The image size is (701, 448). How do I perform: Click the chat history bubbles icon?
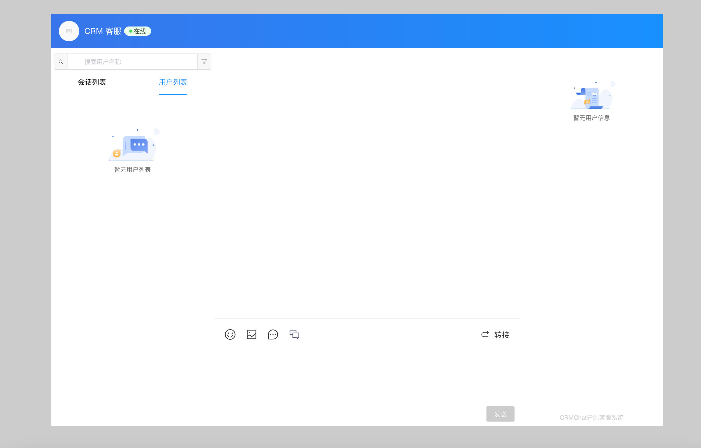294,335
